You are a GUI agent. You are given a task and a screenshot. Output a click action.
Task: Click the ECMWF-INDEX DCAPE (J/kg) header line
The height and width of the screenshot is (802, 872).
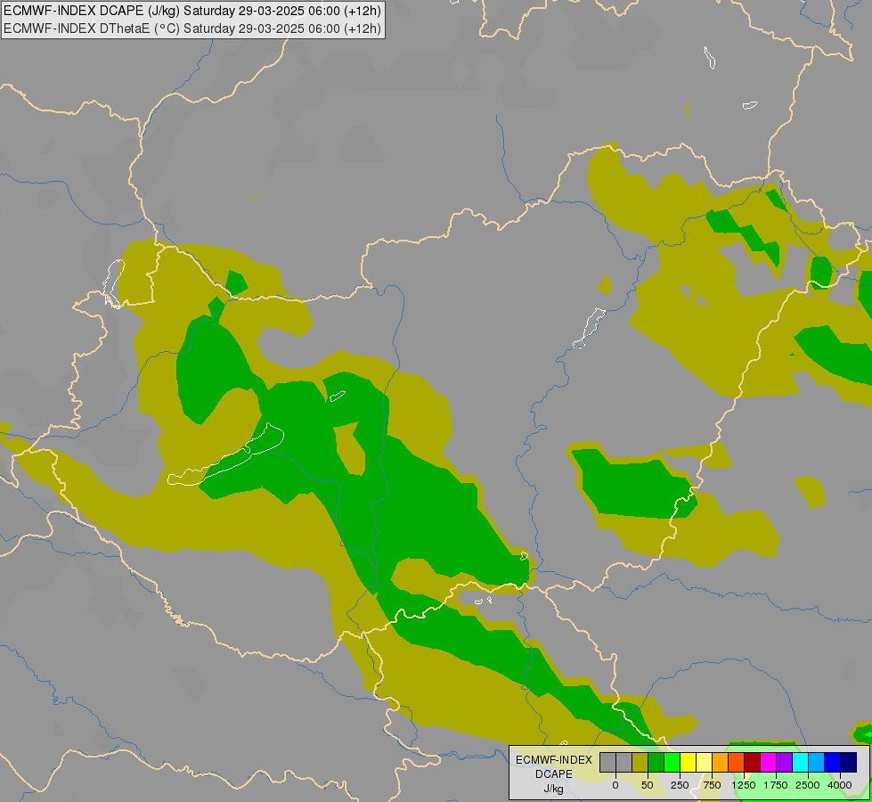pyautogui.click(x=192, y=11)
